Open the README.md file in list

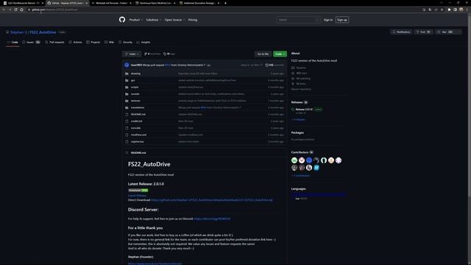coord(138,115)
